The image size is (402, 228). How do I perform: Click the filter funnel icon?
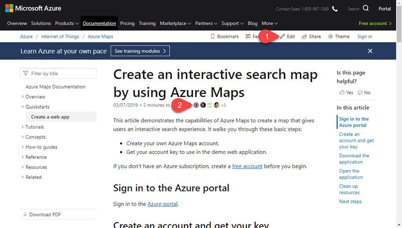click(x=26, y=74)
